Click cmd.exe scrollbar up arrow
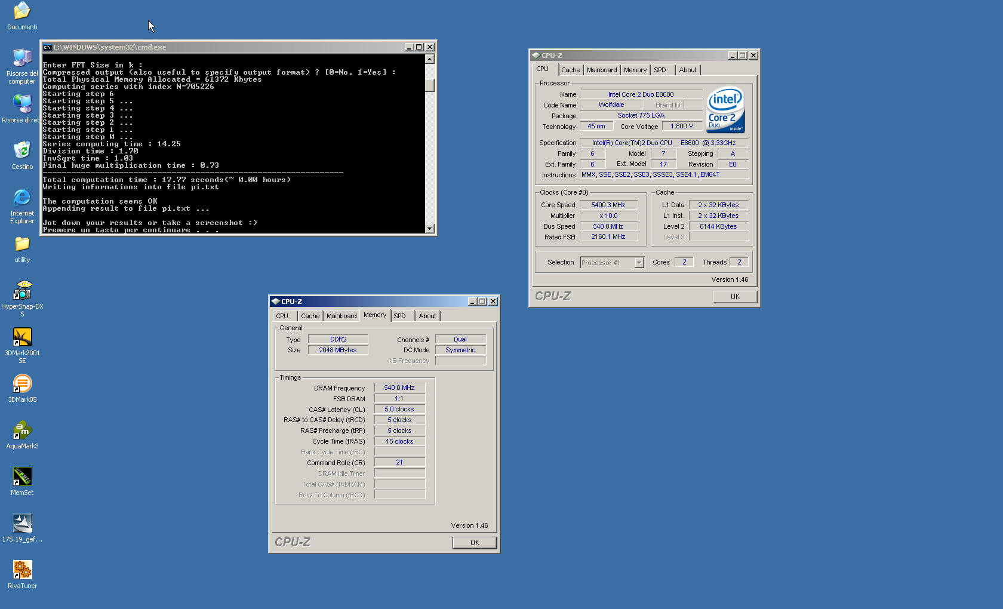This screenshot has height=609, width=1003. pyautogui.click(x=429, y=59)
